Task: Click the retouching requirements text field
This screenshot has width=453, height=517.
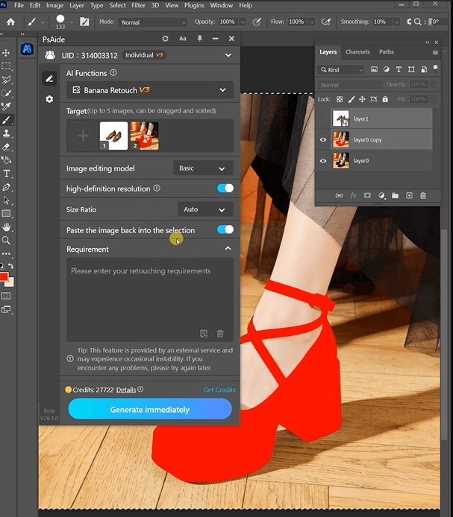Action: [x=150, y=299]
